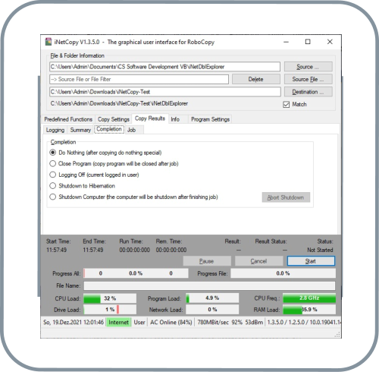Image resolution: width=379 pixels, height=372 pixels.
Task: Select the Completion sub-tab
Action: pos(109,129)
